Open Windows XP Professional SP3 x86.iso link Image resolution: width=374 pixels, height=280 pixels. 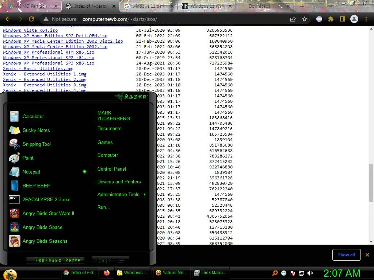pos(49,63)
